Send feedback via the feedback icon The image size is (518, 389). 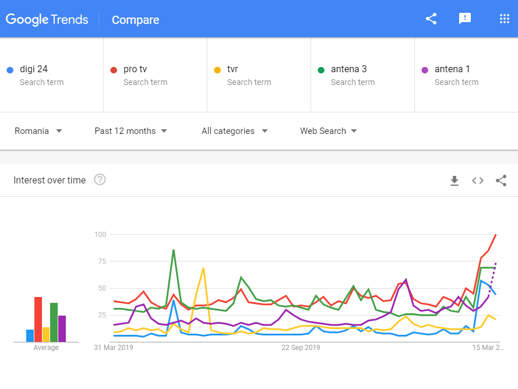pos(465,18)
